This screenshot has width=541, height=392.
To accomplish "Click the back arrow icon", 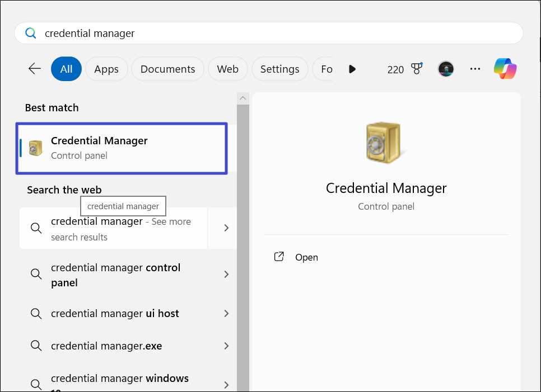I will (x=35, y=69).
